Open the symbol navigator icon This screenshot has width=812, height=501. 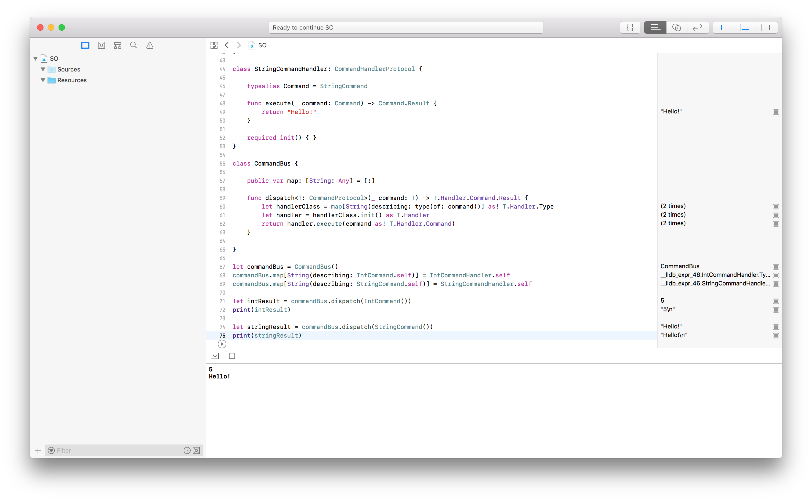[x=118, y=45]
